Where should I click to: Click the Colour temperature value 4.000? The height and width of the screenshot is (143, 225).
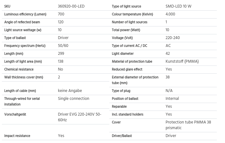[x=170, y=14]
